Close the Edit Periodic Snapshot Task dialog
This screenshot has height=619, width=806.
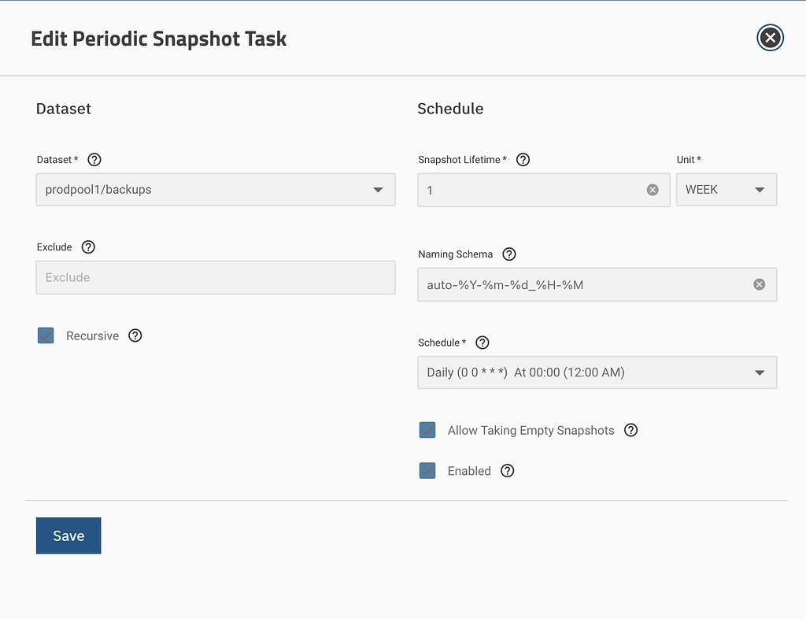(770, 37)
